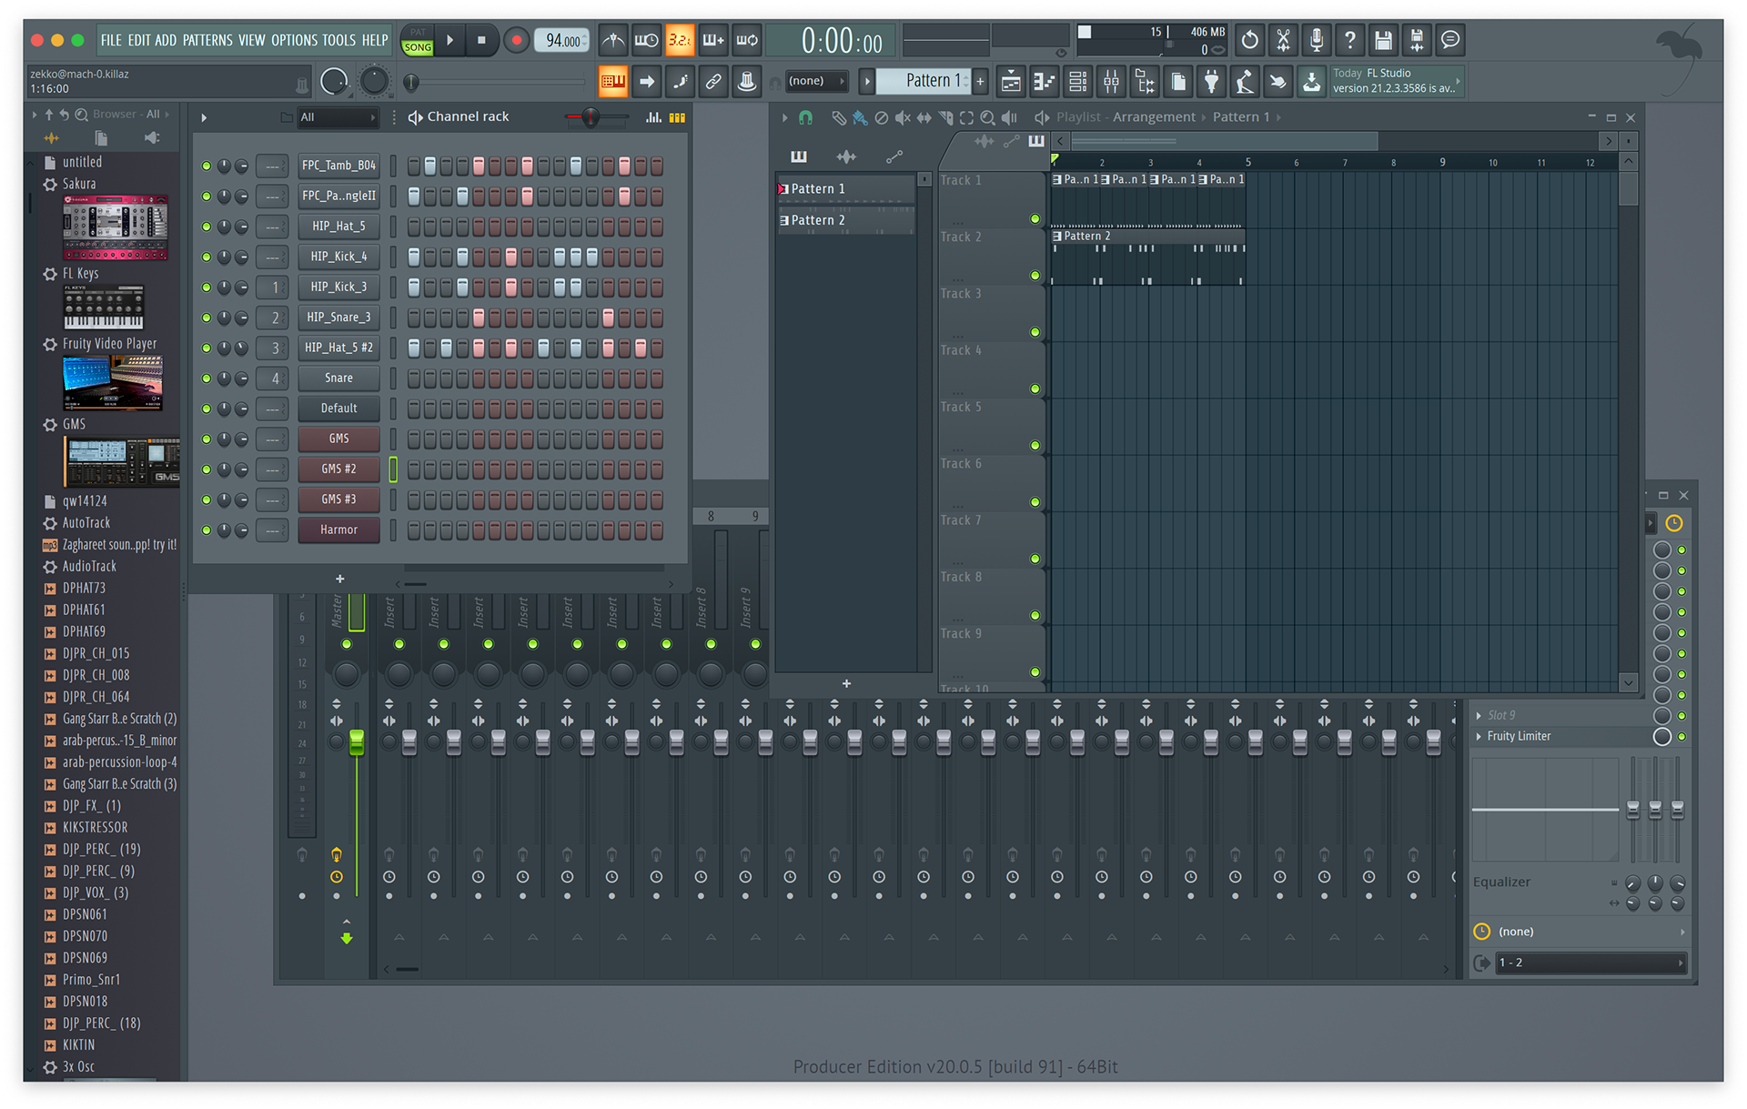Select the paint brush tool in playlist

point(860,117)
